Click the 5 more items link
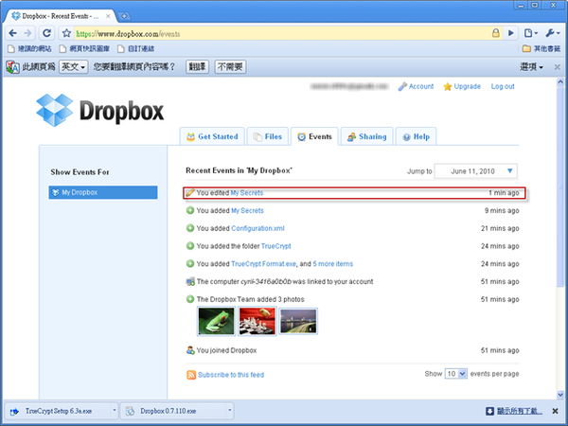The width and height of the screenshot is (568, 426). point(333,264)
